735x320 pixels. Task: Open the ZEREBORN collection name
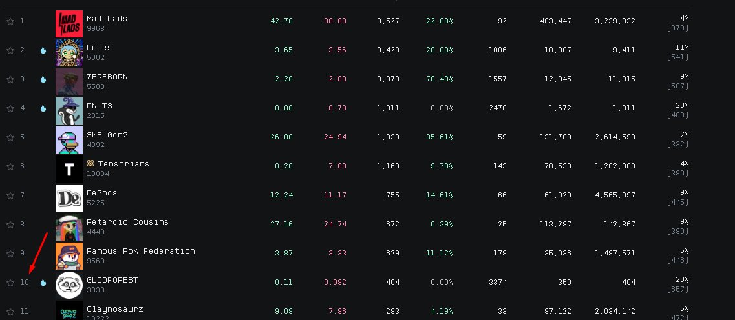coord(107,77)
